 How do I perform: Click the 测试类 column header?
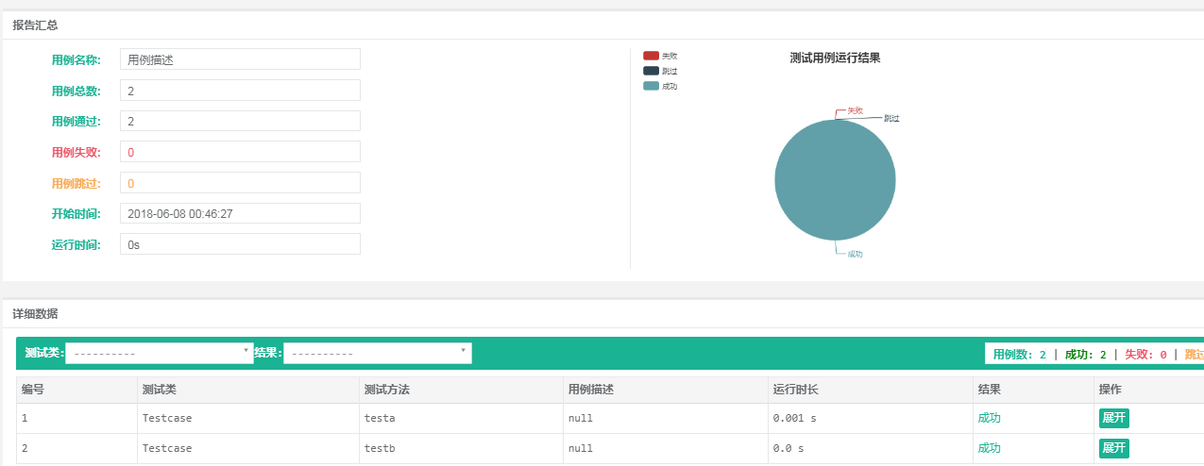coord(247,390)
